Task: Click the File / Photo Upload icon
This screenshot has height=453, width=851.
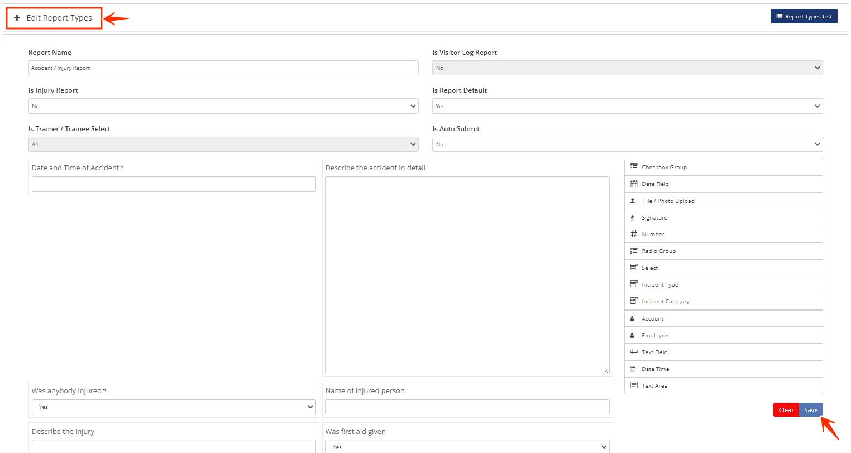Action: click(633, 201)
